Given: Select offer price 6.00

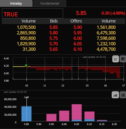Looking at the screenshot, I should coord(78,38).
